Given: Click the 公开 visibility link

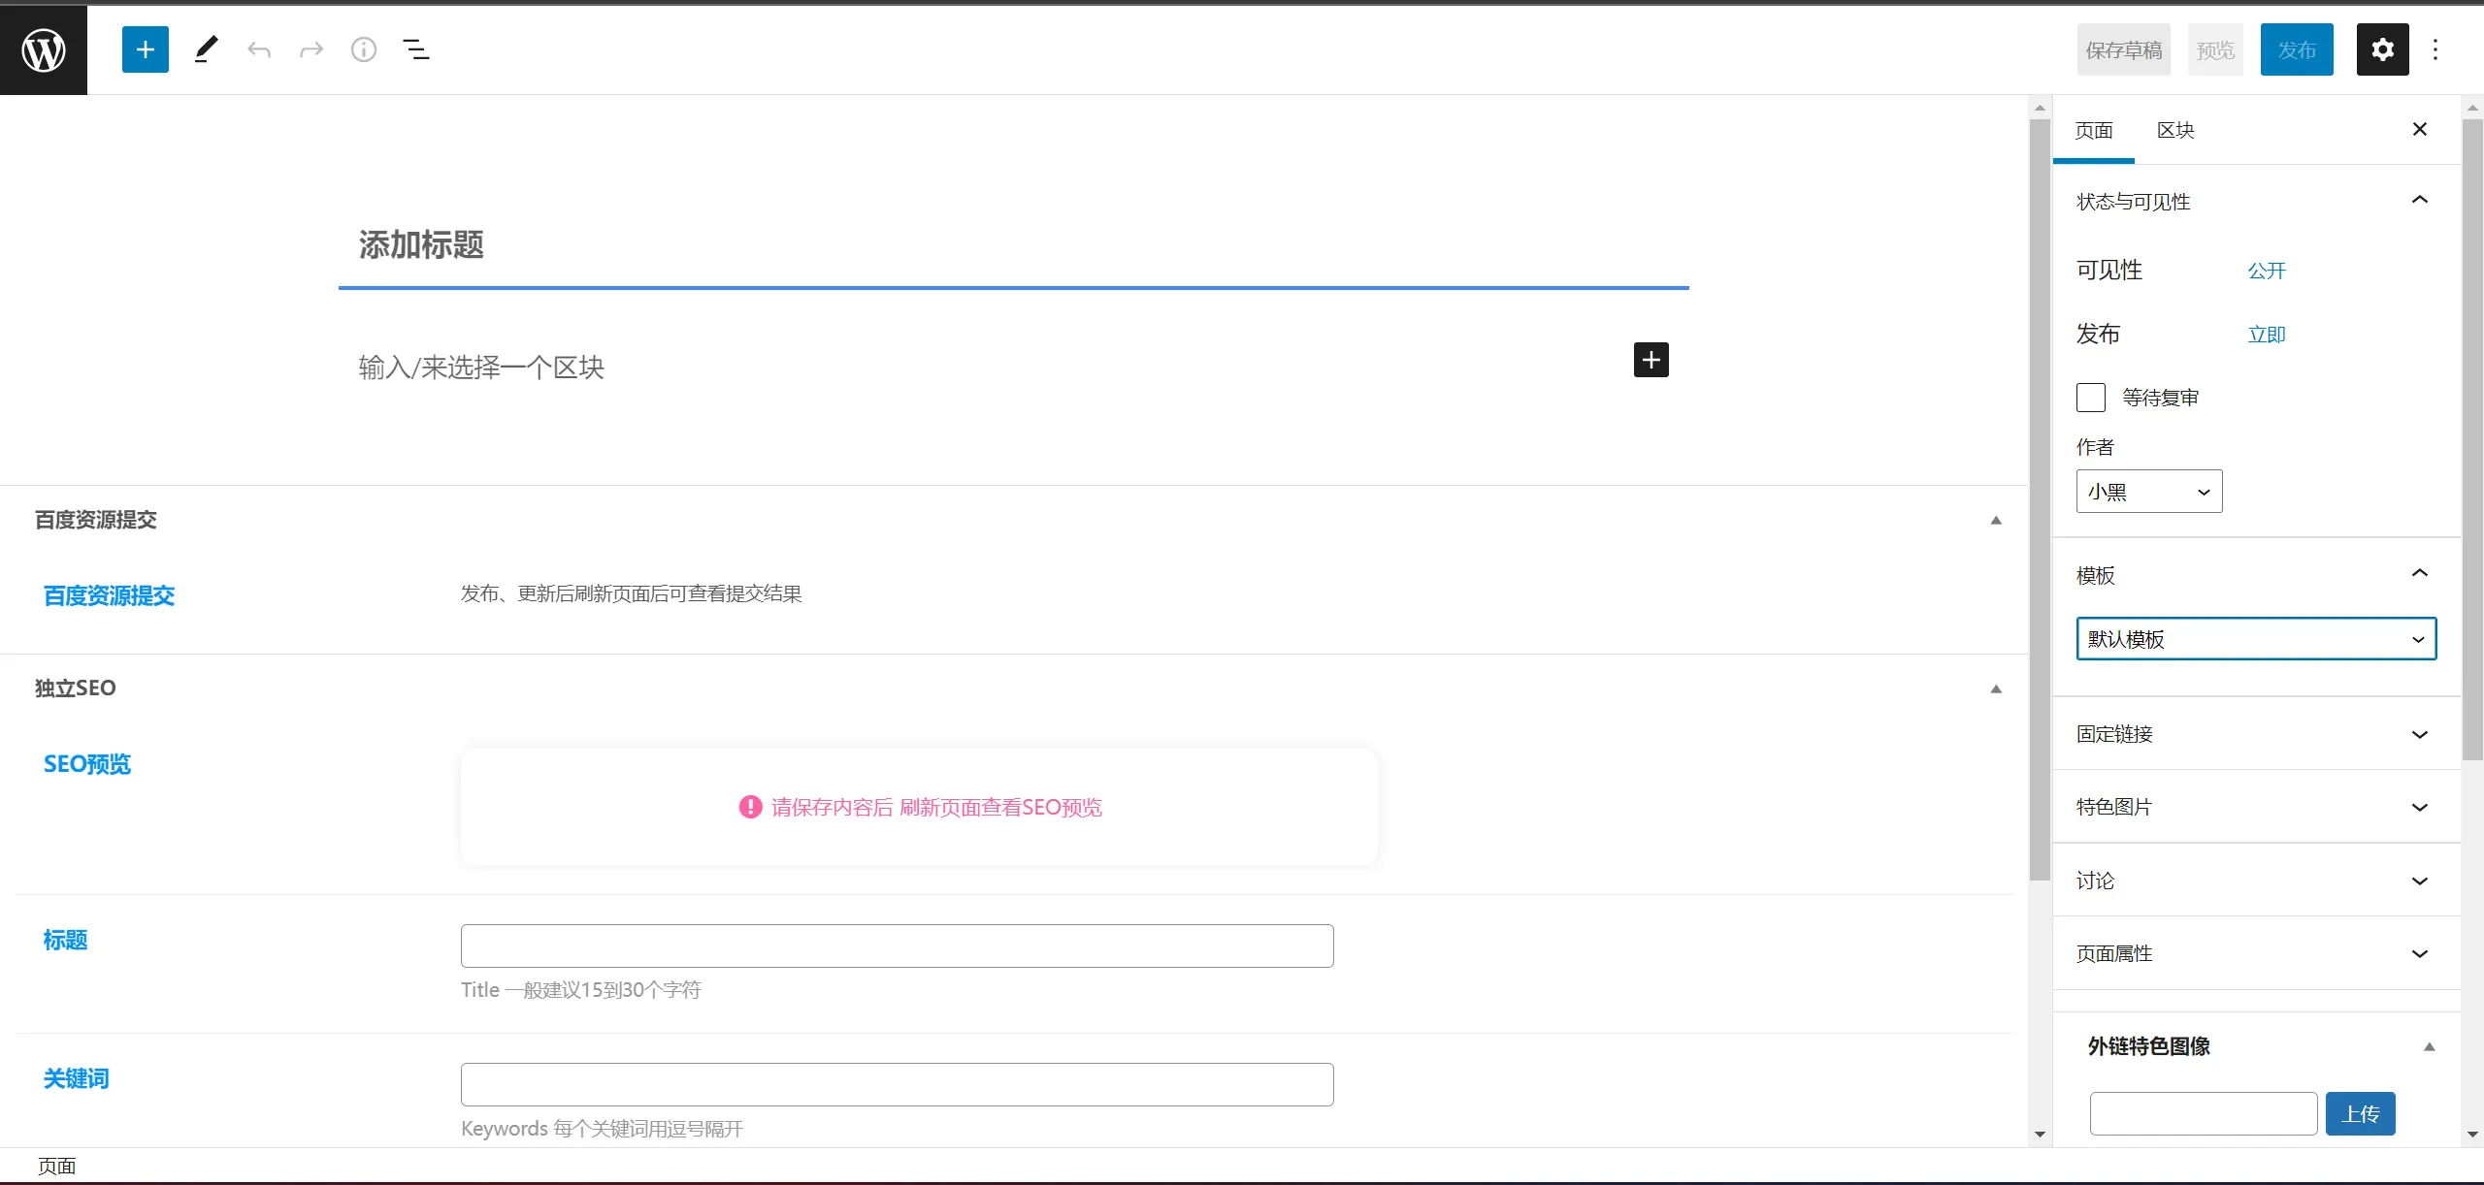Looking at the screenshot, I should [x=2267, y=271].
